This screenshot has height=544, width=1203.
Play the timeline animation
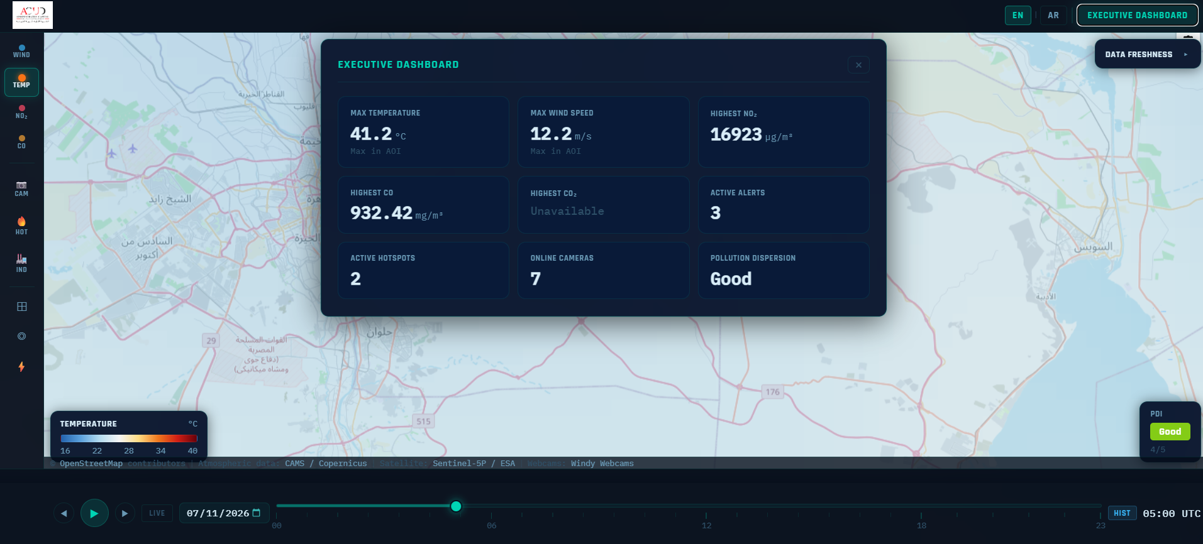(x=94, y=513)
